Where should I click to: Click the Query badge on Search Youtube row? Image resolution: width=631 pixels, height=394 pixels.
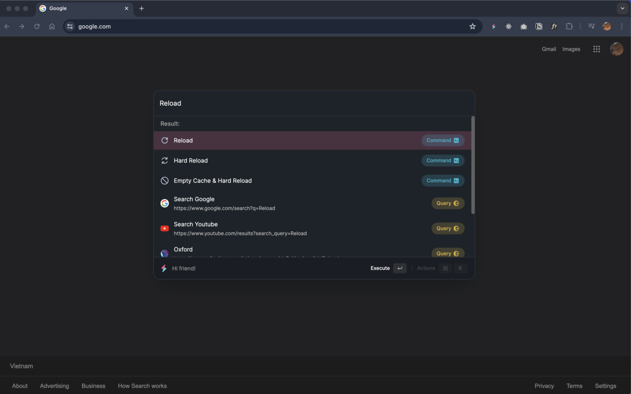(448, 229)
